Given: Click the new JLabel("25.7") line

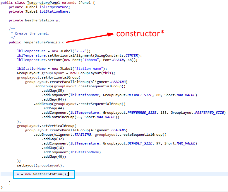Looking at the screenshot, I should click(54, 51).
